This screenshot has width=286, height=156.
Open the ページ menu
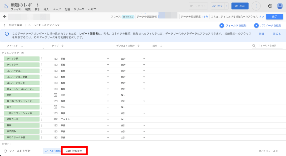(x=57, y=9)
